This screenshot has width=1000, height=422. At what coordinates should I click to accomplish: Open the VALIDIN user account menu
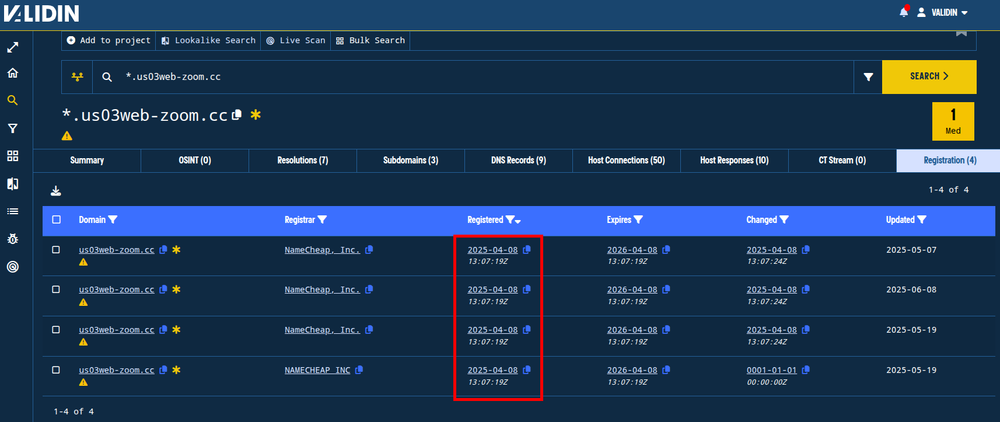coord(943,12)
